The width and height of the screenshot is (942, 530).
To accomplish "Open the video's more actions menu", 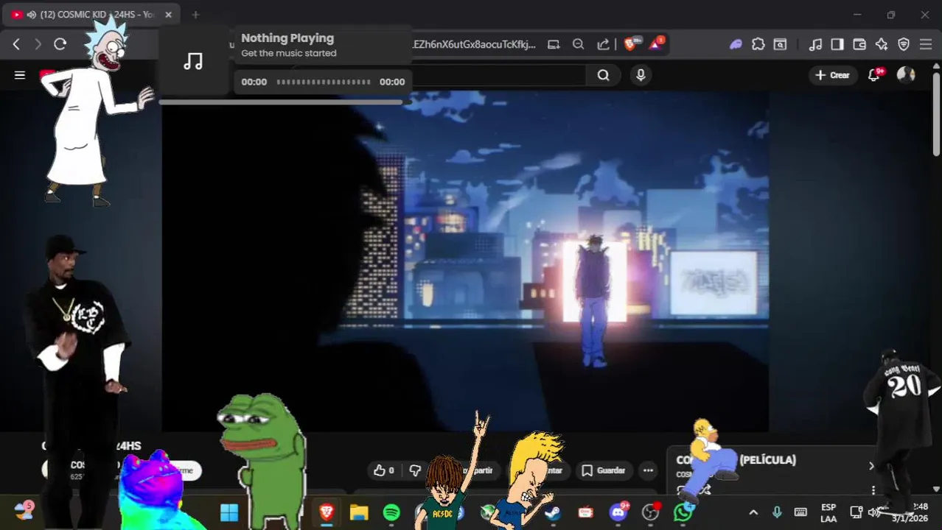I will click(x=648, y=470).
